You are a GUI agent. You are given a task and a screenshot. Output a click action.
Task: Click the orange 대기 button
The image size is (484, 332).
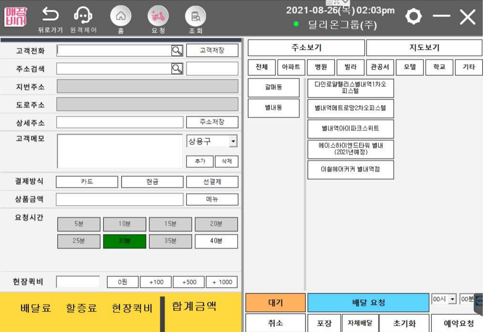click(x=275, y=303)
